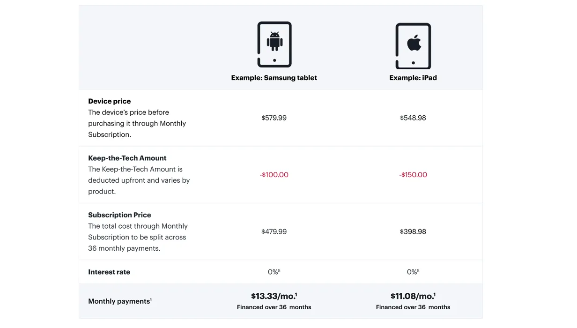Open footnote 5 beside Samsung 0% interest
Viewport: 577px width, 328px height.
[x=279, y=270]
